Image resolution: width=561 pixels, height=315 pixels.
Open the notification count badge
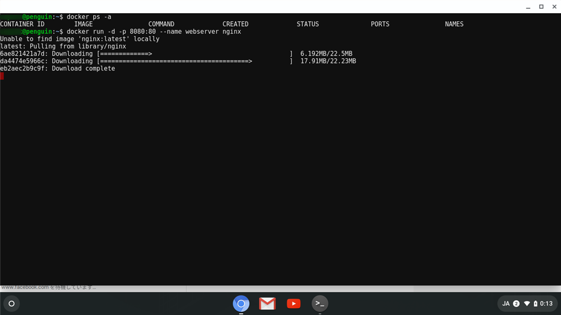pyautogui.click(x=516, y=304)
